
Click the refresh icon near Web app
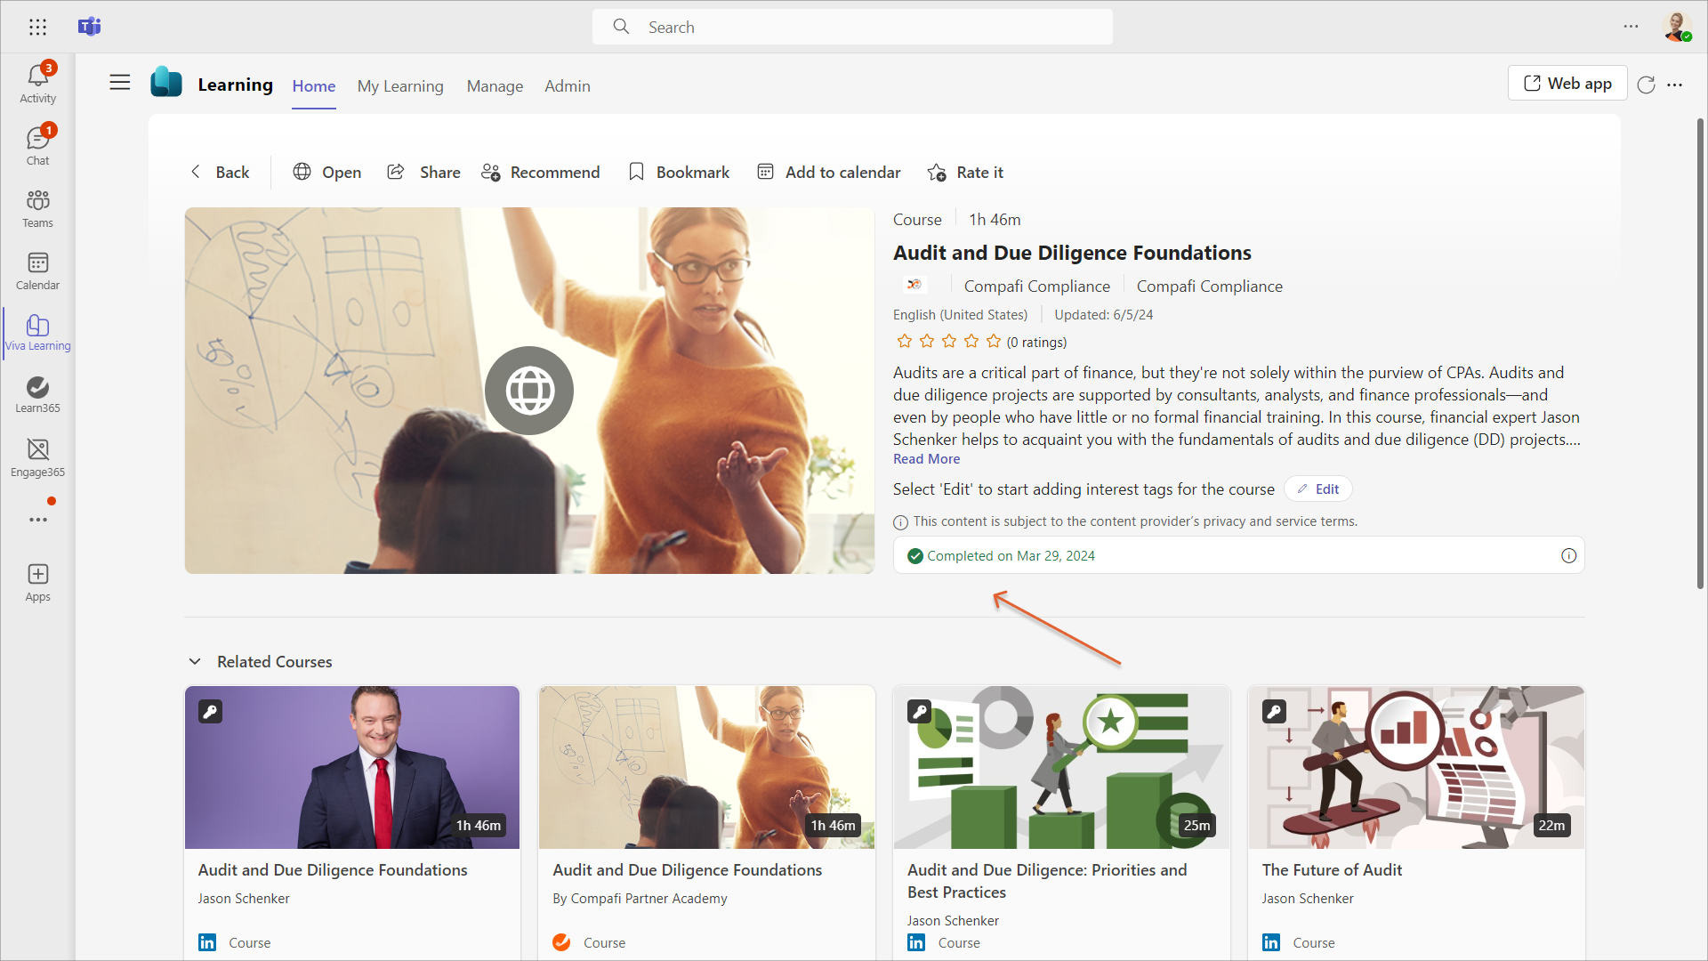(x=1646, y=85)
